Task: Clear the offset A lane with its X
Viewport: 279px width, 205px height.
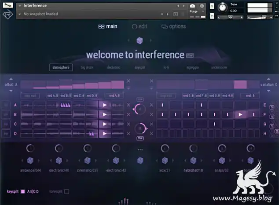Action: coord(128,81)
